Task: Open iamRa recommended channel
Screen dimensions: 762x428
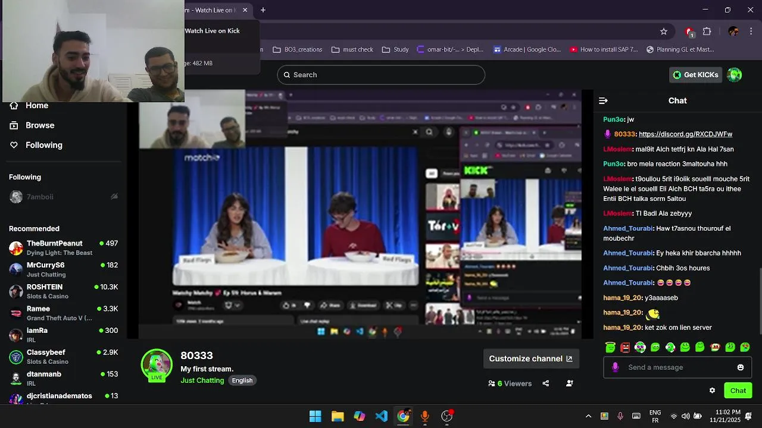Action: (x=63, y=335)
